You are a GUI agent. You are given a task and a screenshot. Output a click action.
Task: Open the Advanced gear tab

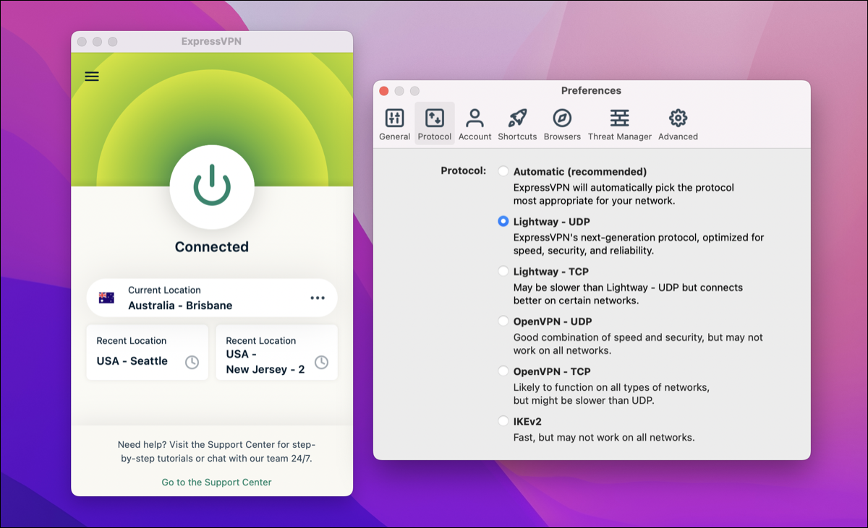tap(678, 124)
